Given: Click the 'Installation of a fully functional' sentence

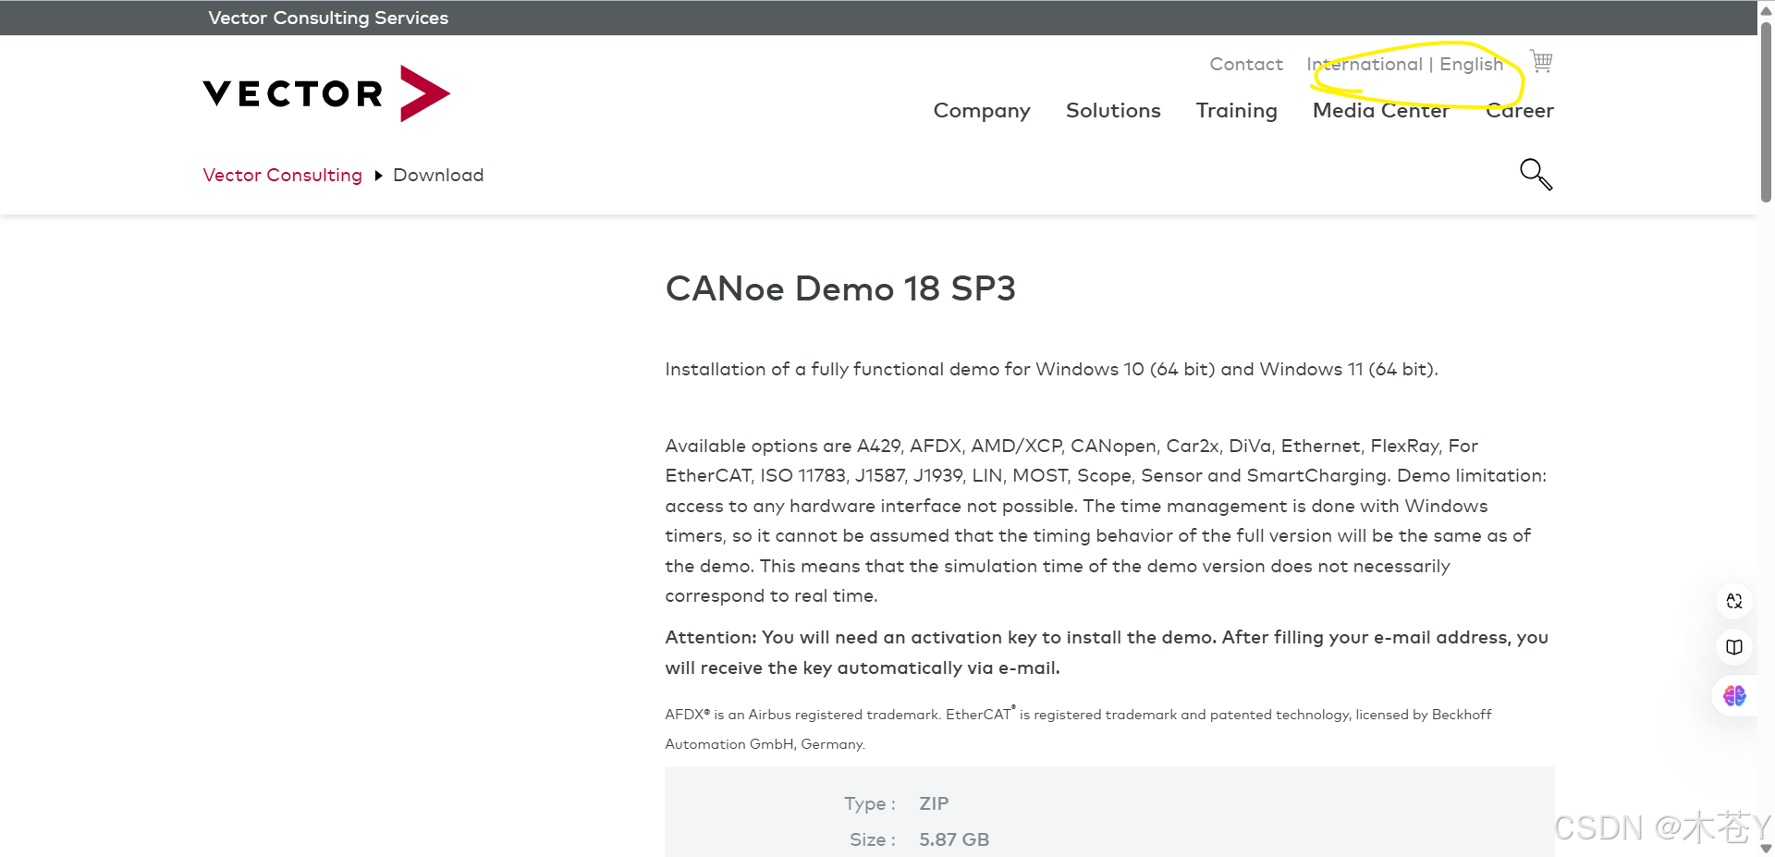Looking at the screenshot, I should pyautogui.click(x=1052, y=370).
